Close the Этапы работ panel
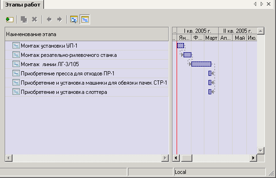 (x=269, y=4)
